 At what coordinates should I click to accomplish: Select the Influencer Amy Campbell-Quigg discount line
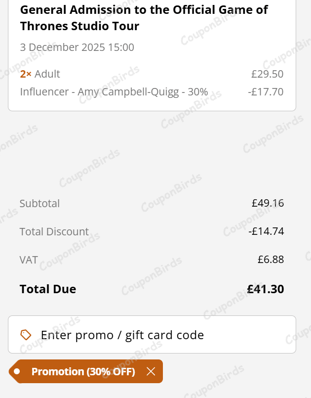tap(114, 92)
